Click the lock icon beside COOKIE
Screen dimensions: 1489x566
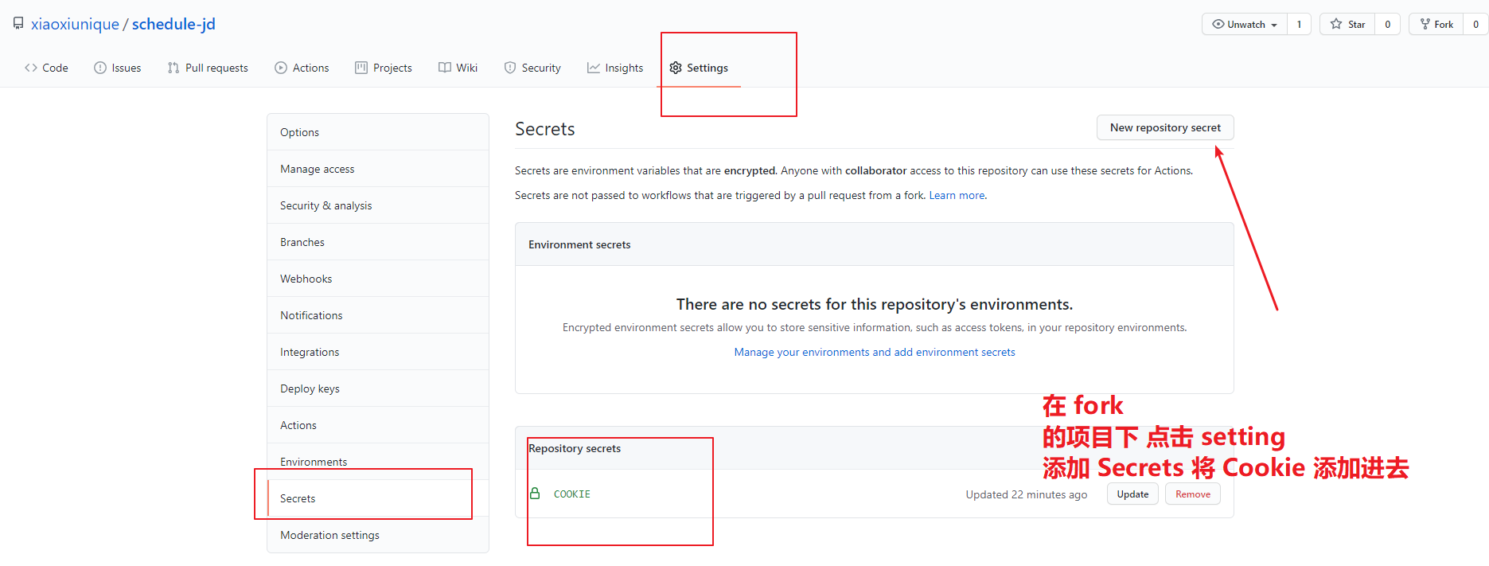tap(535, 494)
